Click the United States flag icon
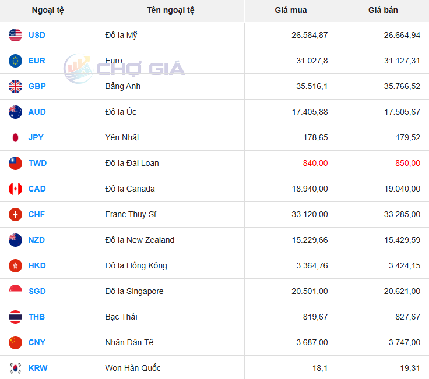 pos(16,35)
